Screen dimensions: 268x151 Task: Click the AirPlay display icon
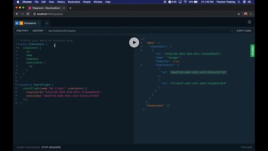point(180,2)
